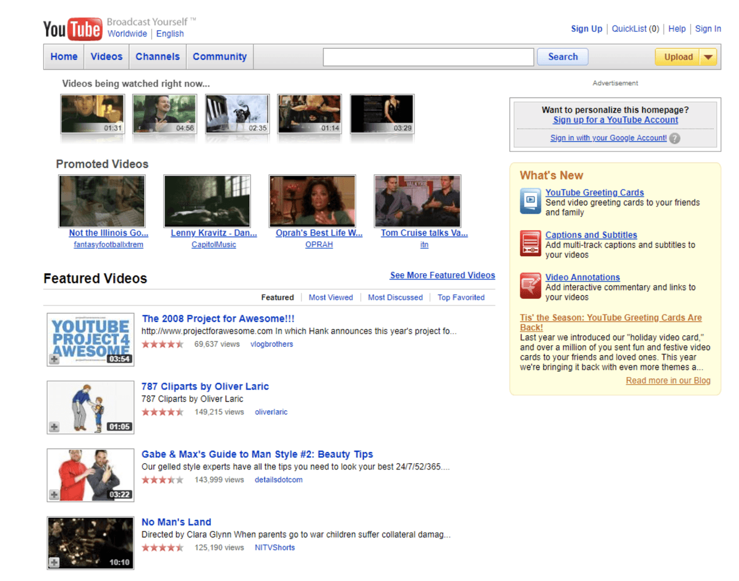Open Captions and Subtitles link

click(x=591, y=235)
